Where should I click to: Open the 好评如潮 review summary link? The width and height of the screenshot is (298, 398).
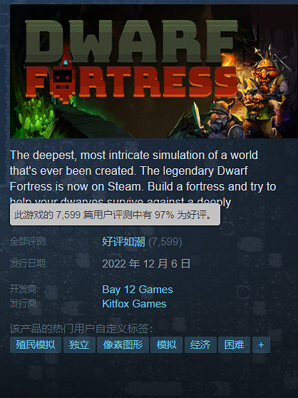124,242
